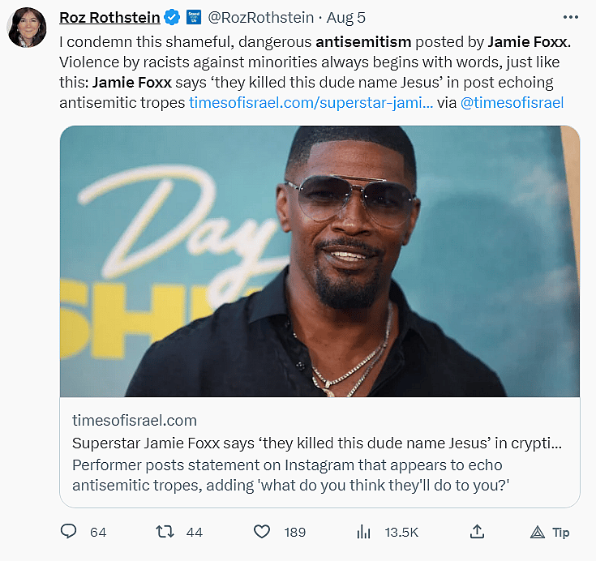Click the affiliation badge beside verified check

pyautogui.click(x=193, y=18)
